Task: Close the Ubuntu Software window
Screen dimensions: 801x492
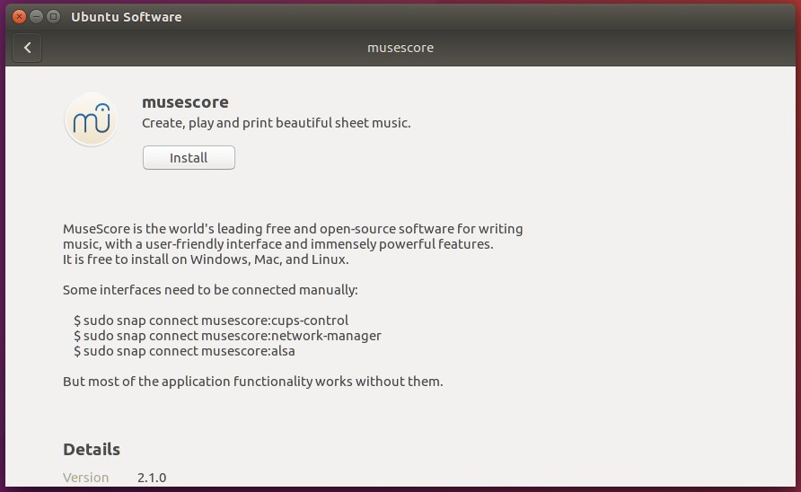Action: coord(19,16)
